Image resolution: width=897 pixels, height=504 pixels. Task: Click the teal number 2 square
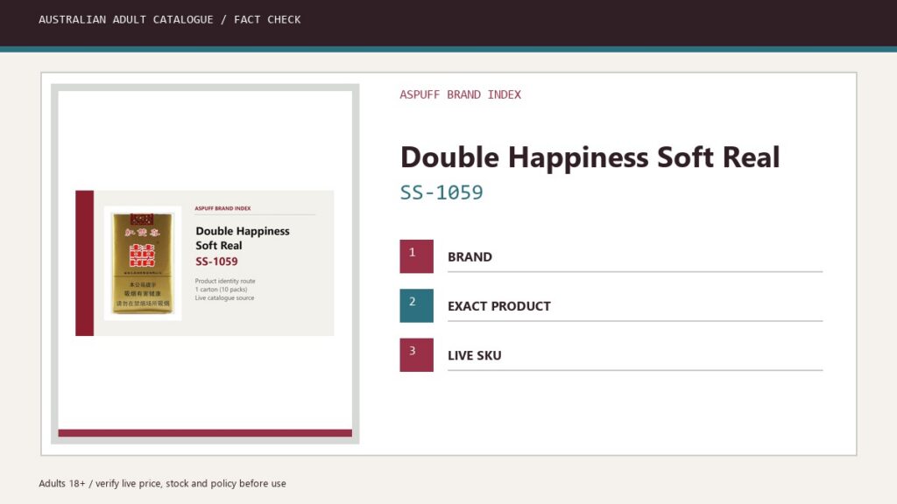point(416,305)
